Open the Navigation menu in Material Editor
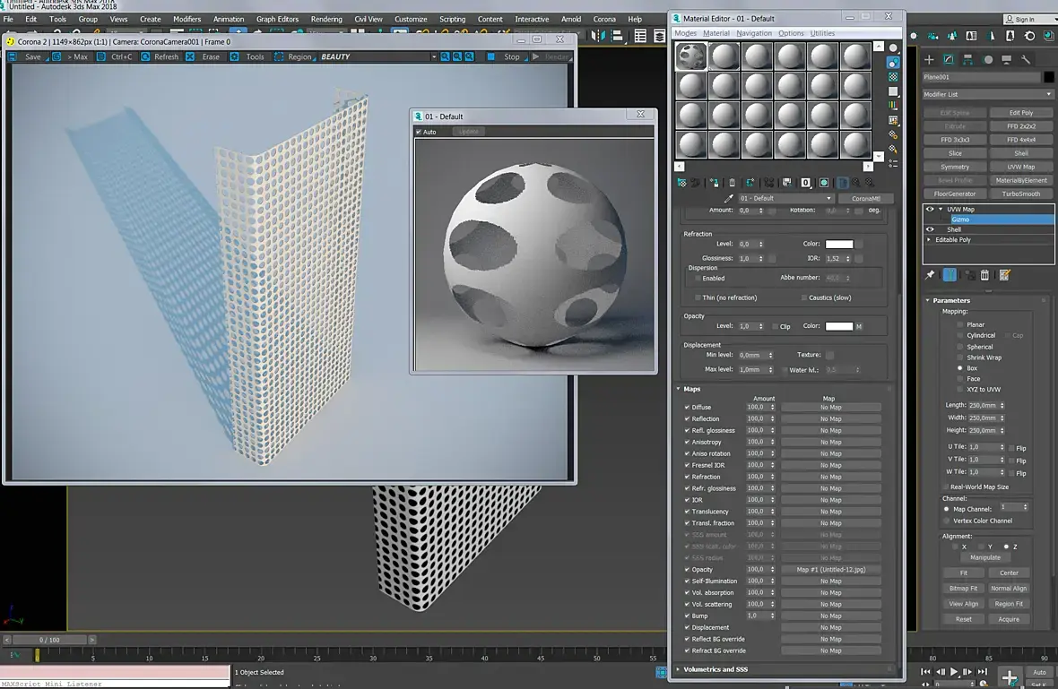Screen dimensions: 1058x689 click(x=753, y=33)
